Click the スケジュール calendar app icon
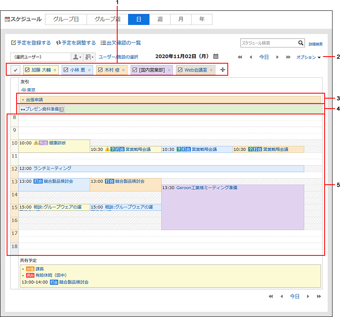Screen dimensions: 340x317 click(7, 19)
